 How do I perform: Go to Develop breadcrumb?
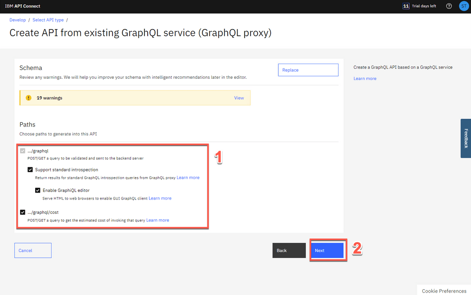(18, 20)
